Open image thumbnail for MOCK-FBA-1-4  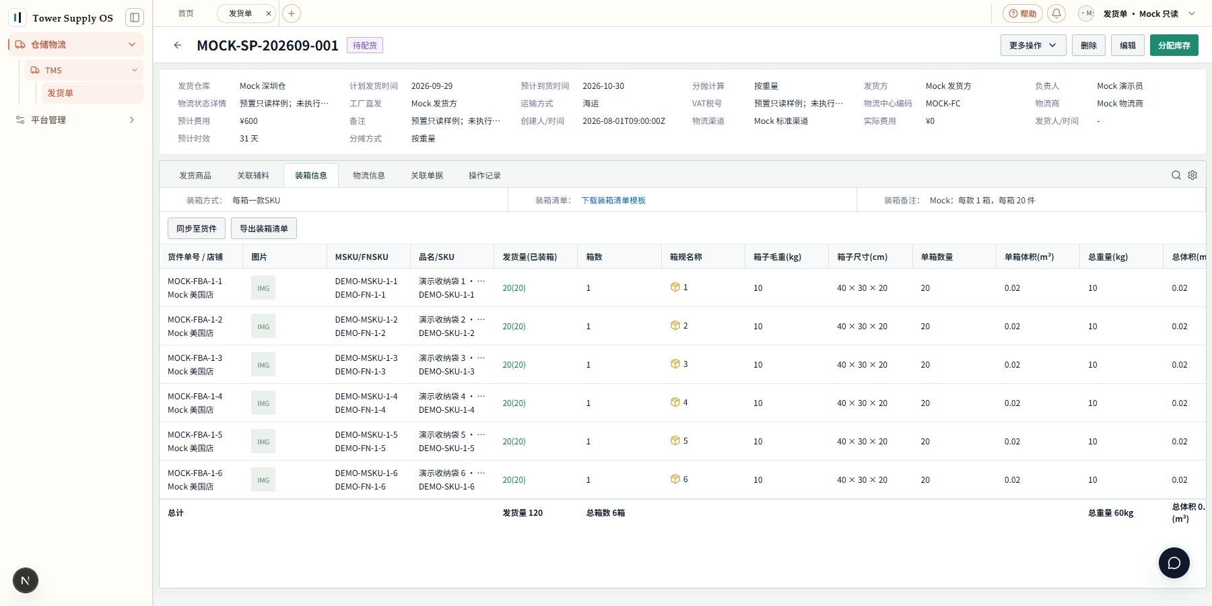click(x=263, y=403)
